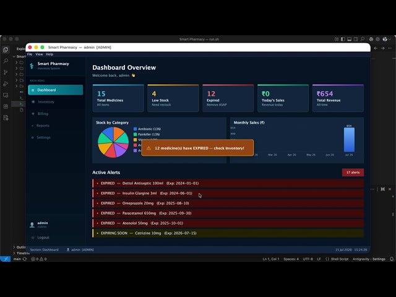
Task: Select Dettol Antiseptic 100ml expired alert
Action: tap(228, 183)
